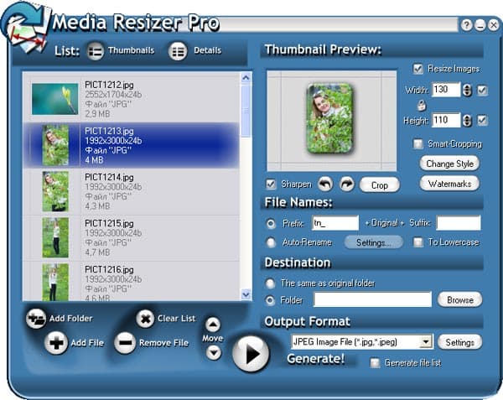Switch list to Details view icon

(178, 51)
